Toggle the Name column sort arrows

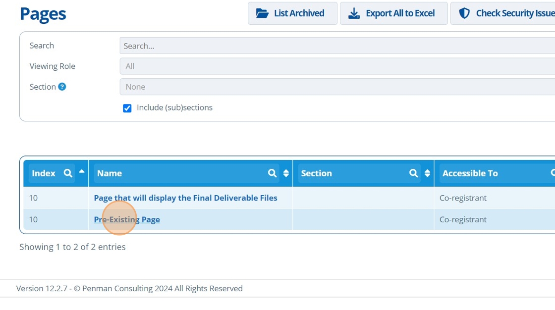(286, 173)
